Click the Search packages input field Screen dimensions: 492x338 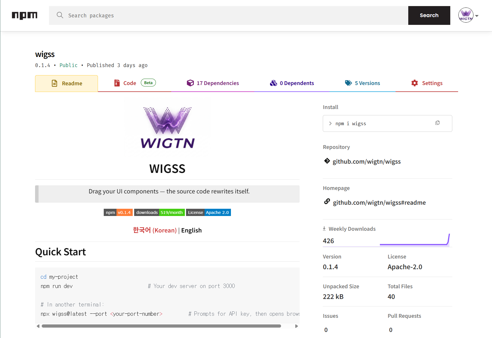click(203, 15)
